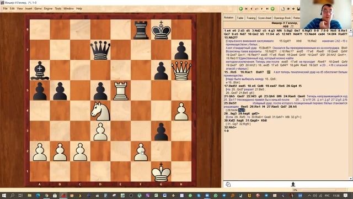Open File Explorer from the taskbar

pos(29,195)
